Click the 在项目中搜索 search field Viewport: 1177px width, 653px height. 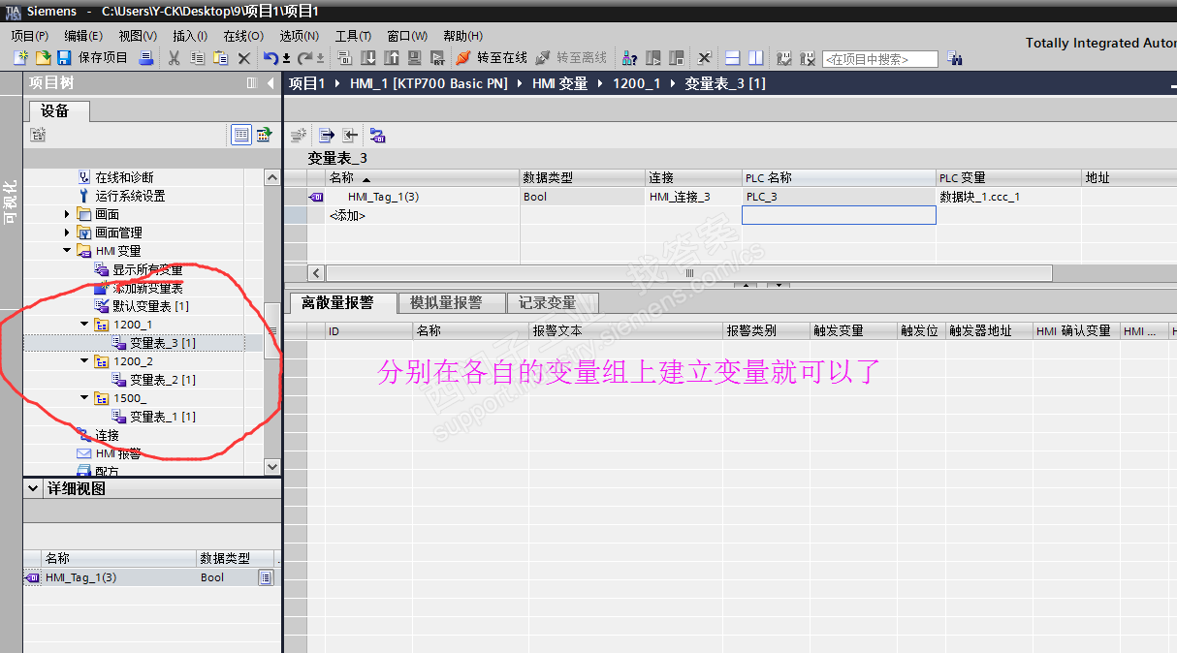click(x=880, y=59)
